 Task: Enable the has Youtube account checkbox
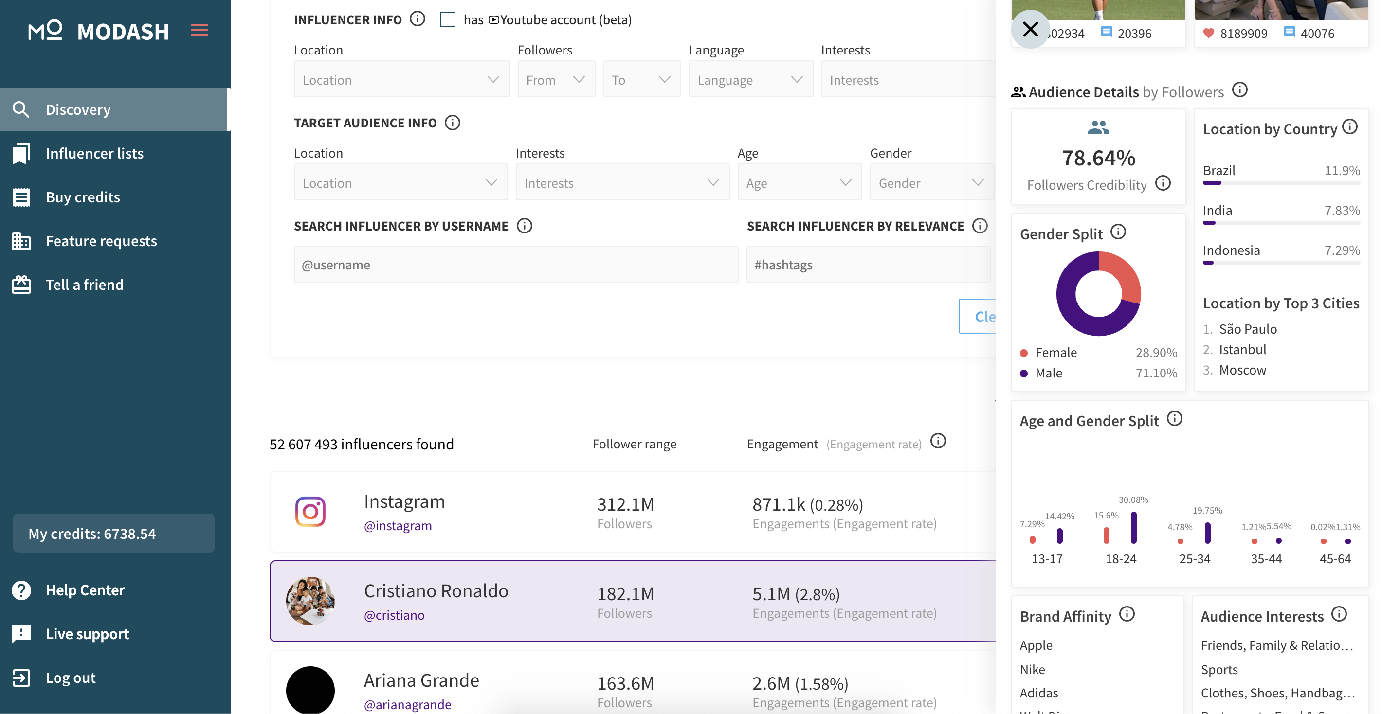pos(447,20)
